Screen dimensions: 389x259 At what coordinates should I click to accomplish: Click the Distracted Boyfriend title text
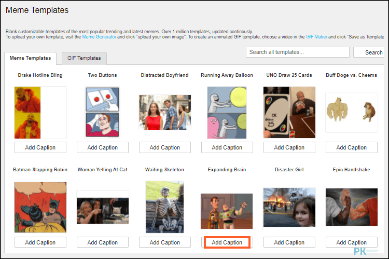point(165,75)
